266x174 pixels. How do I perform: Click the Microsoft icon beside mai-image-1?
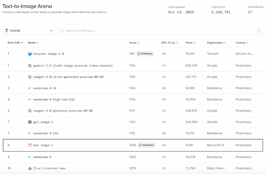point(30,145)
